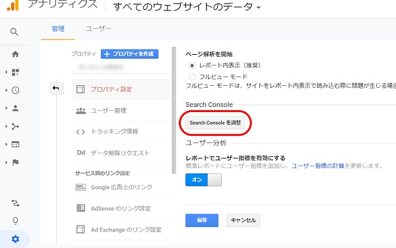Click the Search Console section heading
Viewport: 396px width, 248px height.
click(209, 104)
